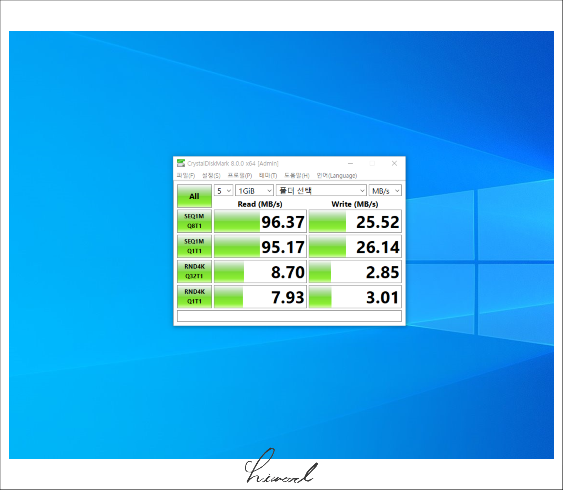Change the MB/s unit dropdown

pyautogui.click(x=385, y=191)
